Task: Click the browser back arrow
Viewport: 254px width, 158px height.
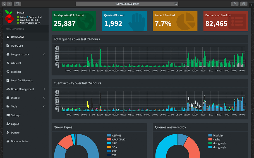Action: tap(4, 4)
